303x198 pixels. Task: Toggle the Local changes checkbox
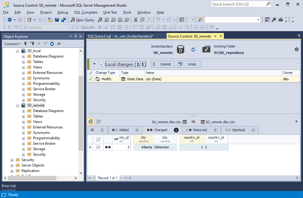[102, 64]
